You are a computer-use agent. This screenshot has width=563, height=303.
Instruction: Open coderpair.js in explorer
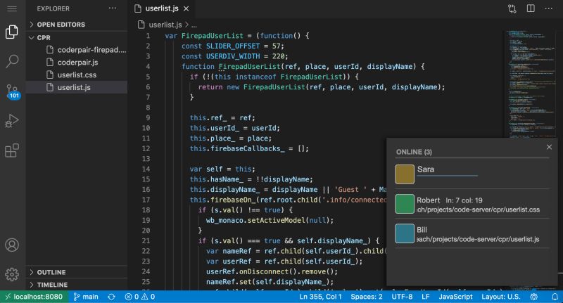coord(77,63)
